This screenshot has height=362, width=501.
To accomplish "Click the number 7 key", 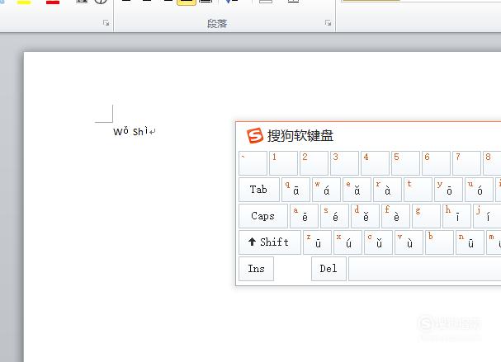I will pyautogui.click(x=466, y=163).
